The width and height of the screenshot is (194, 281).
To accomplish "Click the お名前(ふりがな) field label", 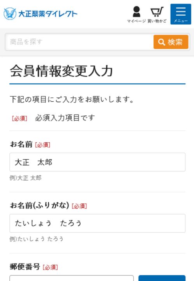I will tap(39, 205).
